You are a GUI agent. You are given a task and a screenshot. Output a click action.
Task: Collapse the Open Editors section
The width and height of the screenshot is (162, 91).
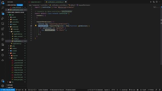tap(6, 5)
